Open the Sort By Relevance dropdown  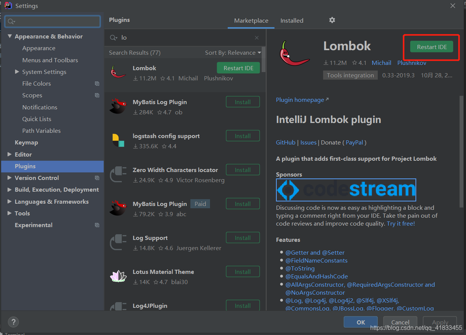(x=233, y=53)
